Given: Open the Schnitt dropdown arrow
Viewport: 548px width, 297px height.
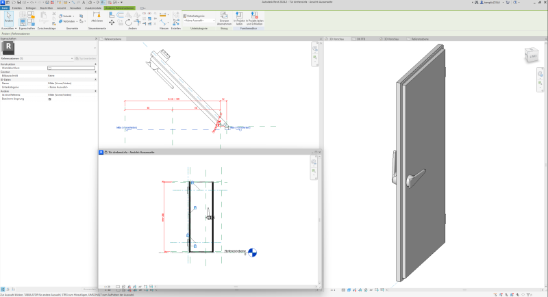Looking at the screenshot, I should (x=73, y=16).
